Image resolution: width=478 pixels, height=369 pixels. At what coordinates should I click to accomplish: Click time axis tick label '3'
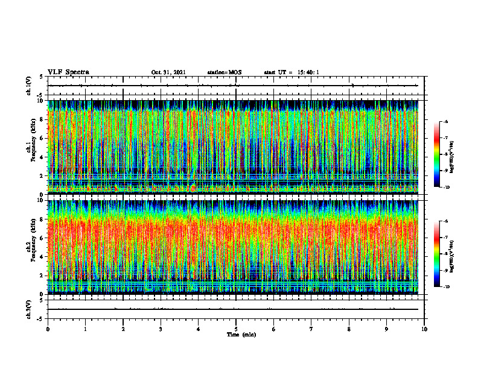click(x=161, y=329)
